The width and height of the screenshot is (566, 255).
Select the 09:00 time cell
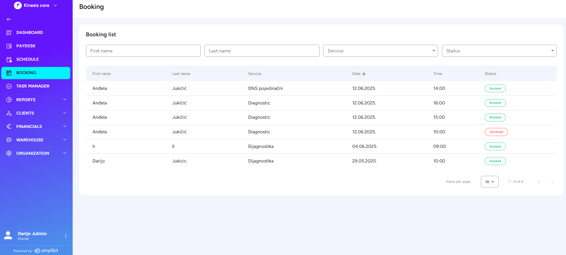pyautogui.click(x=440, y=146)
